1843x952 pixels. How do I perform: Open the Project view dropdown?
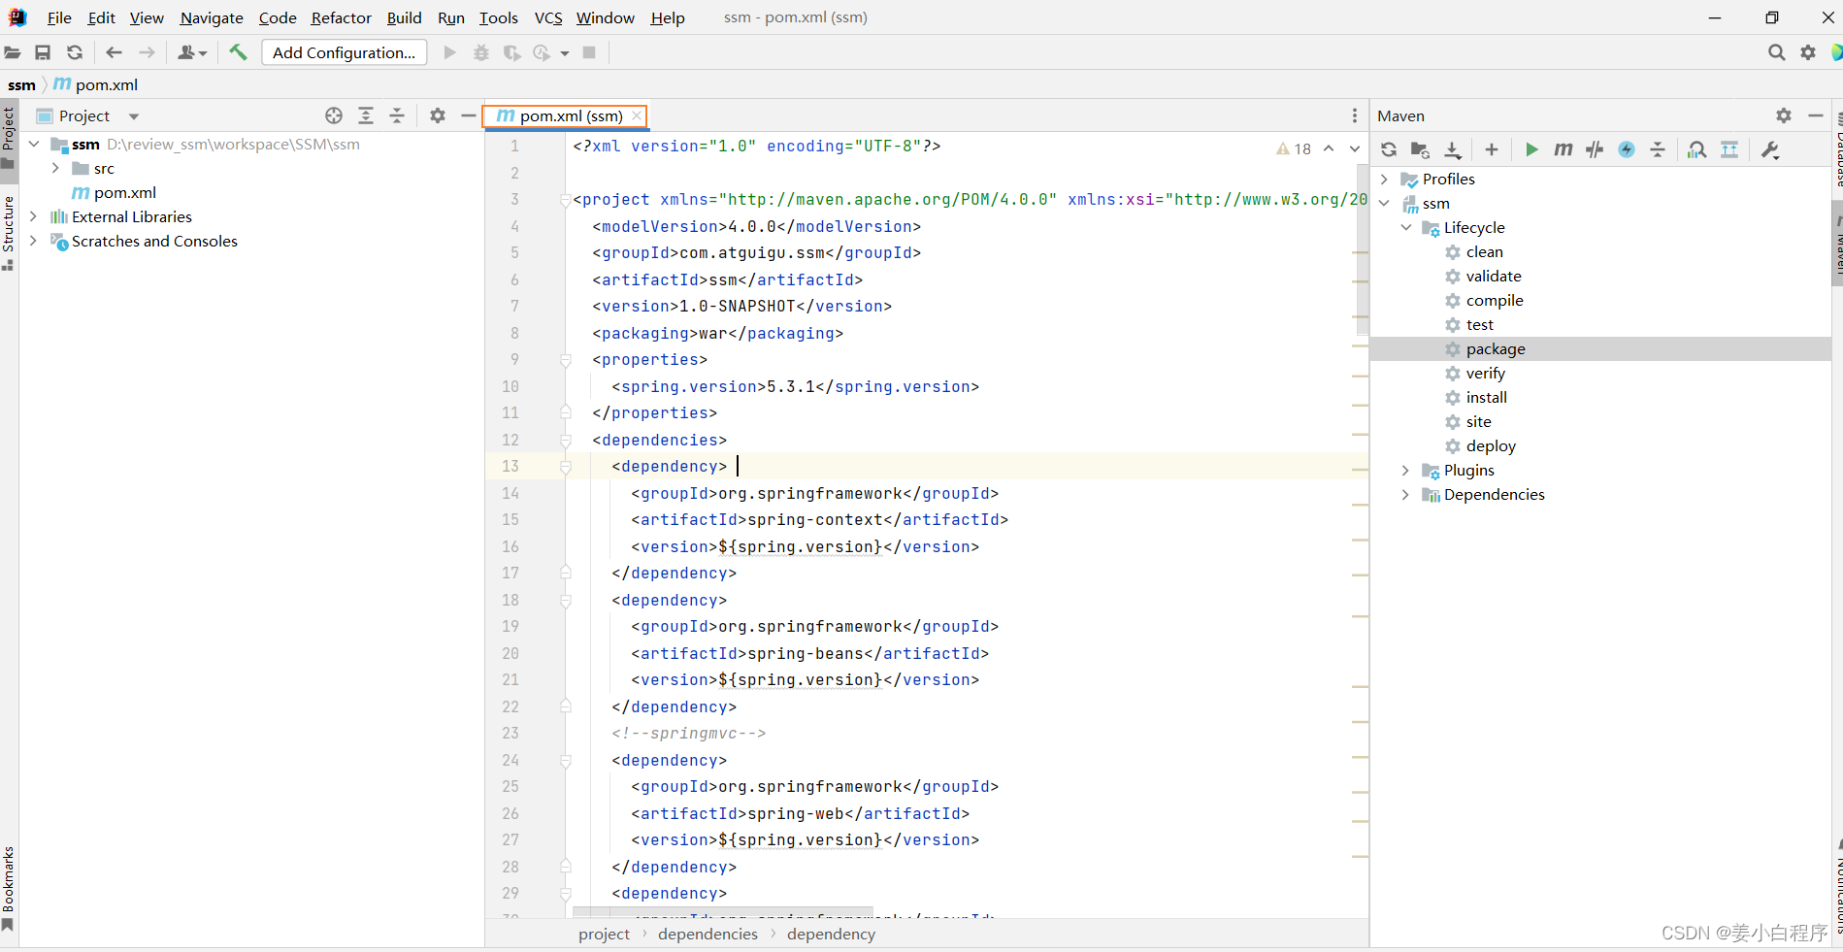pos(134,116)
